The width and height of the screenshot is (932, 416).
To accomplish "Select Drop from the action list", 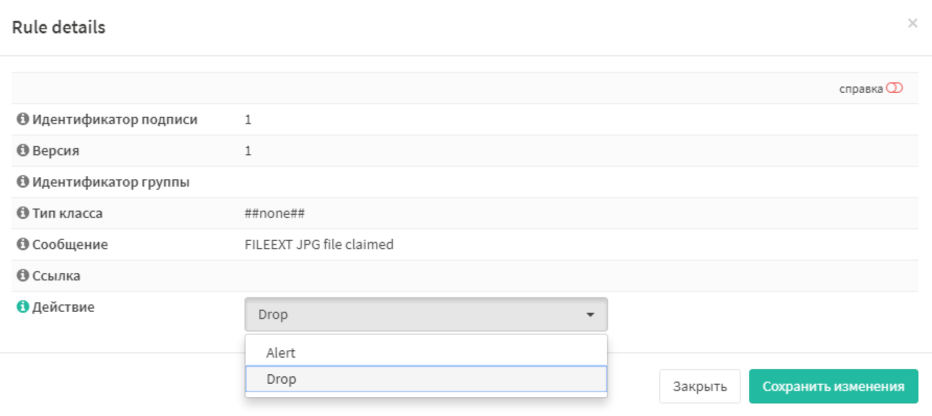I will tap(426, 379).
